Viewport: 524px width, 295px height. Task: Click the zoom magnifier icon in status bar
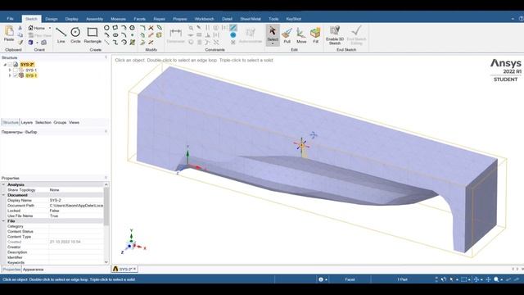click(x=496, y=279)
